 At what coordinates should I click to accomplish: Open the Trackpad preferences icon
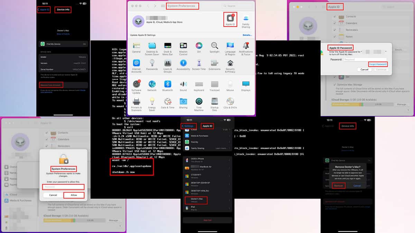214,86
